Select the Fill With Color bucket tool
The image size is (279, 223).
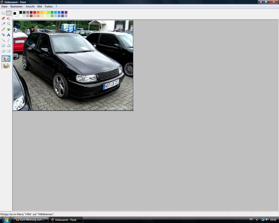tap(8, 18)
